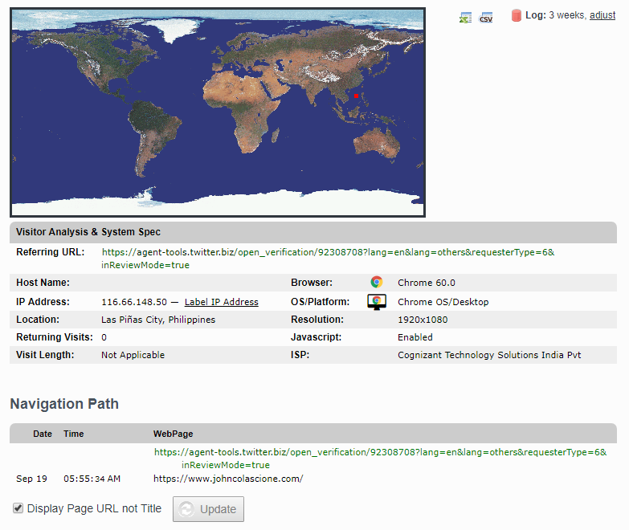Image resolution: width=629 pixels, height=530 pixels.
Task: Click the Time column header
Action: 74,434
